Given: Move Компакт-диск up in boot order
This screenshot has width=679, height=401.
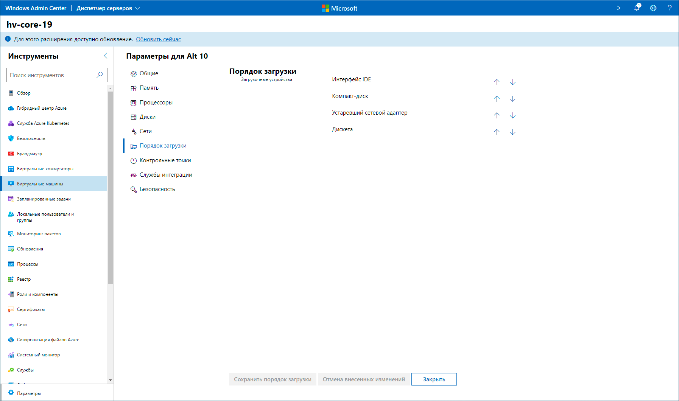Looking at the screenshot, I should 497,99.
